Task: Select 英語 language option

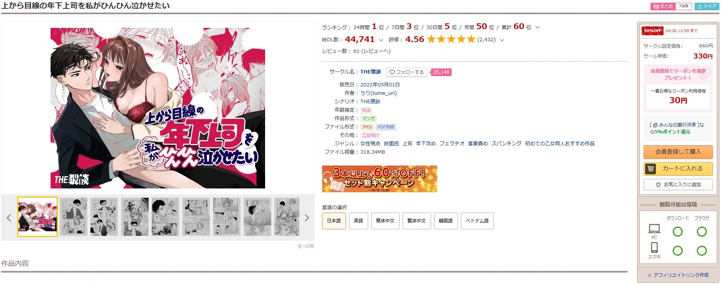Action: [358, 221]
